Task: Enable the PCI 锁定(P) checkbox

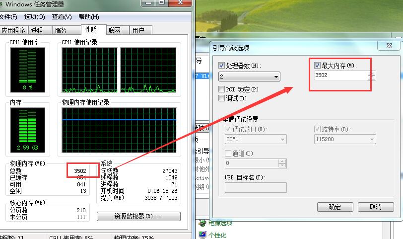Action: click(x=221, y=89)
